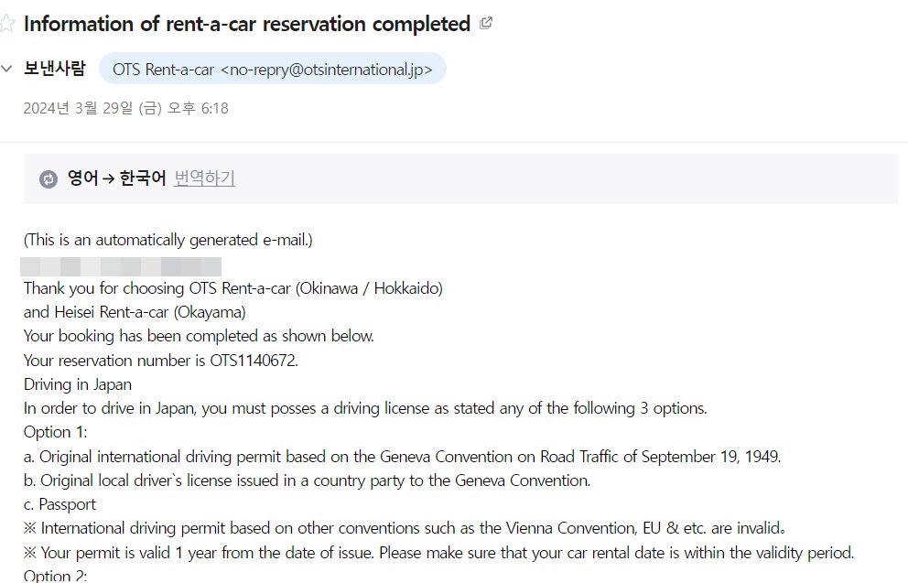Click the OTS Rent-a-car sender chip
The image size is (908, 583).
point(272,69)
